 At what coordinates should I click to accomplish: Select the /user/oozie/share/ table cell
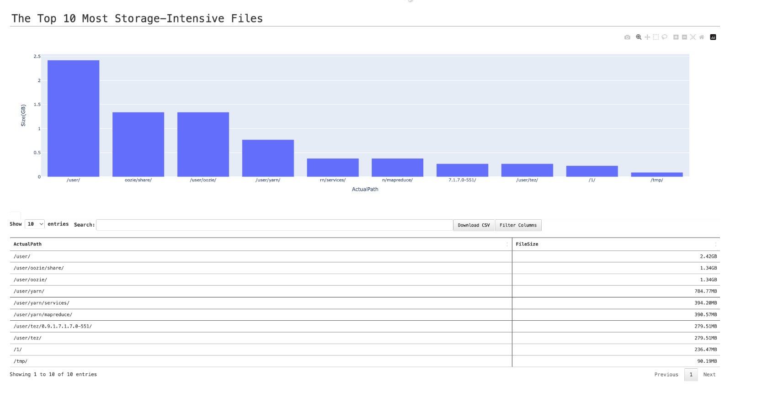tap(261, 268)
